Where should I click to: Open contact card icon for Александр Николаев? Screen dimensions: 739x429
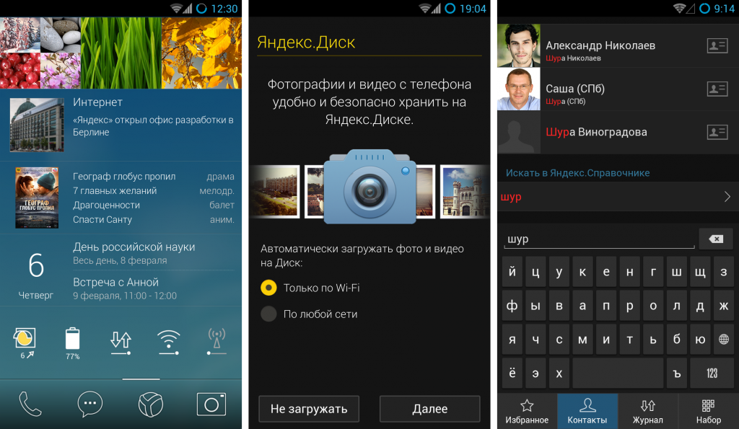(717, 45)
